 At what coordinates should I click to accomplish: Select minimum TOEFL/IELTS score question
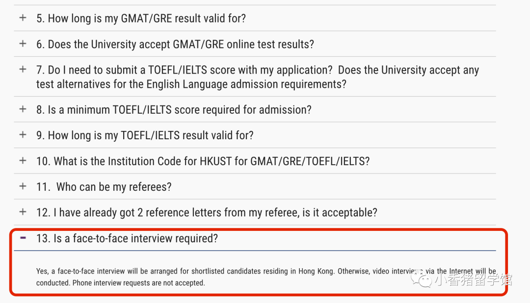click(174, 109)
